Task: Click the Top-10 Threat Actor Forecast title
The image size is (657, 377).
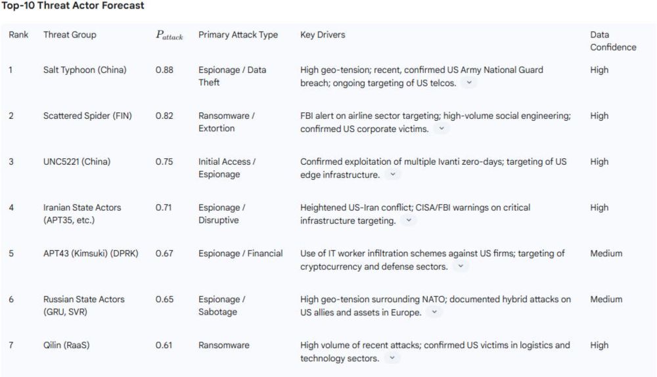Action: tap(72, 5)
